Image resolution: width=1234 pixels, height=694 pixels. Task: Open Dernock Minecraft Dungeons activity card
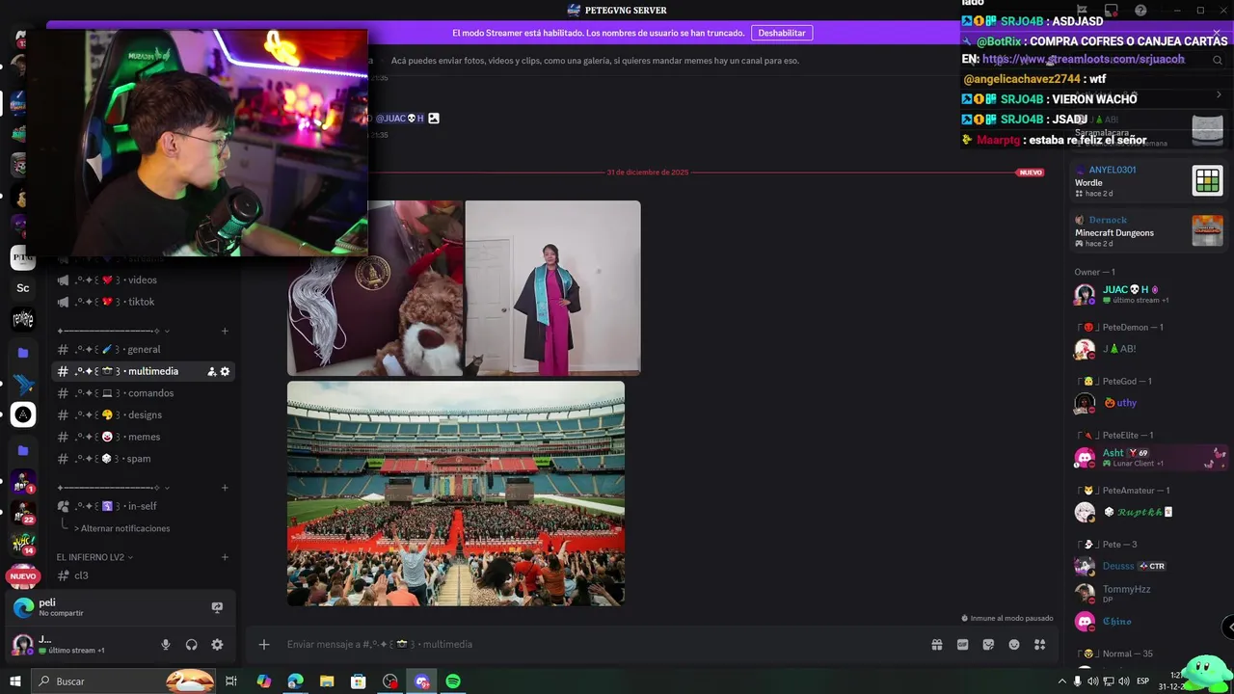click(x=1147, y=231)
